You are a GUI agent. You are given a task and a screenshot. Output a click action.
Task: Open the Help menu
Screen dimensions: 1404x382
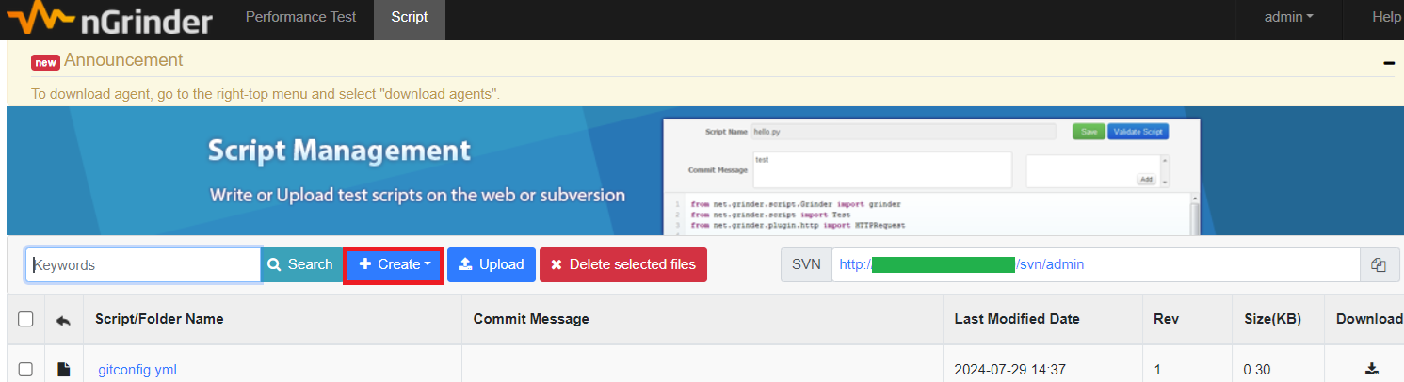point(1386,17)
